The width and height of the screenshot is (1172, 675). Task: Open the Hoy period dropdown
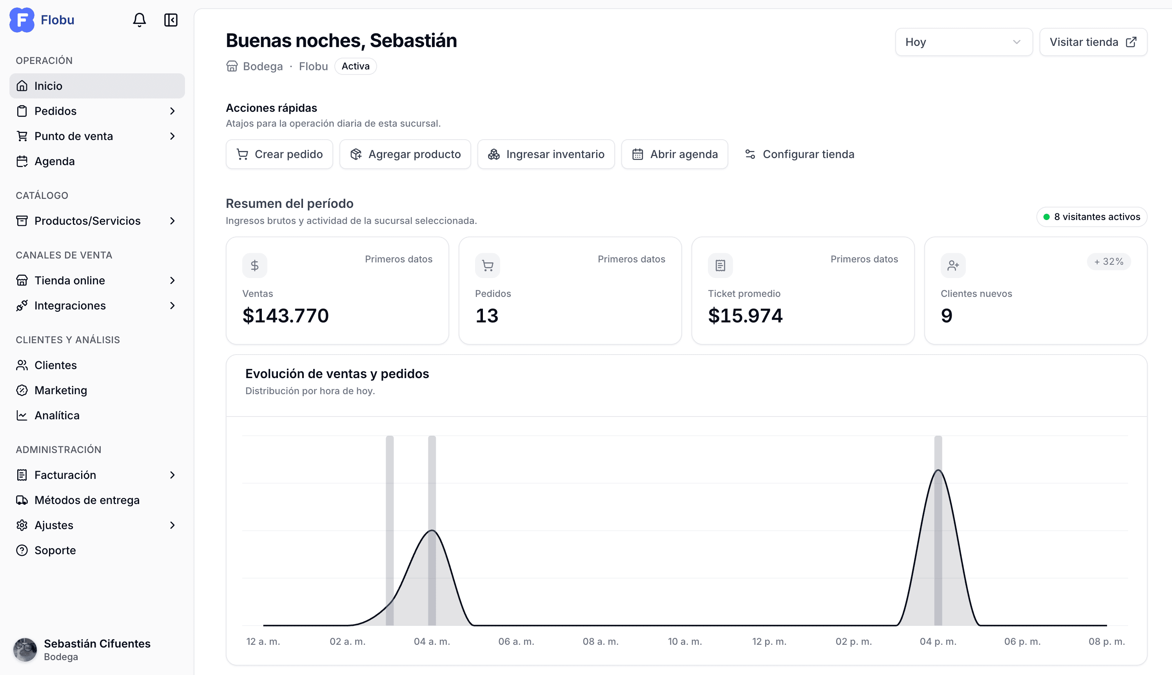pyautogui.click(x=963, y=42)
